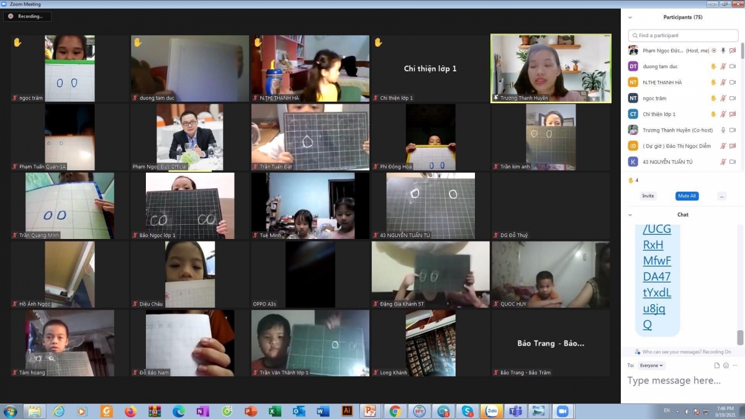Open chat more options ellipsis
745x419 pixels.
[735, 366]
